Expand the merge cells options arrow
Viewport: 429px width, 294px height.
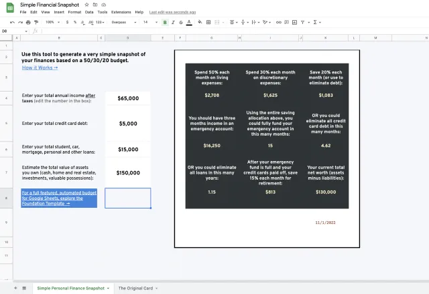pos(223,22)
